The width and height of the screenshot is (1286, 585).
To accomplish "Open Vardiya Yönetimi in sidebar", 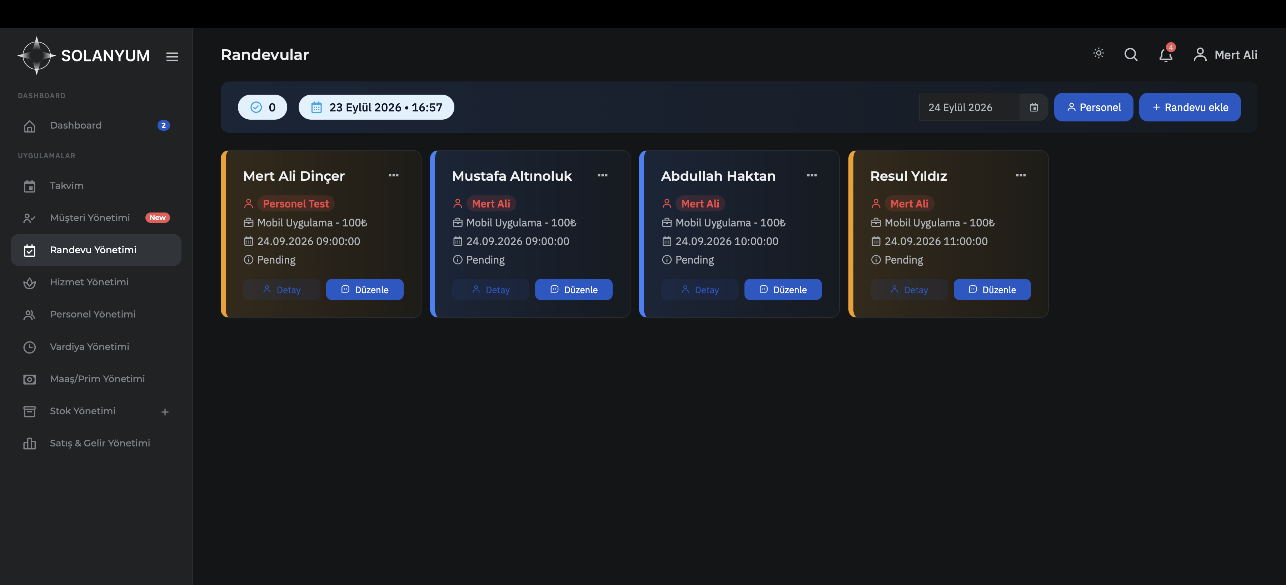I will (96, 347).
